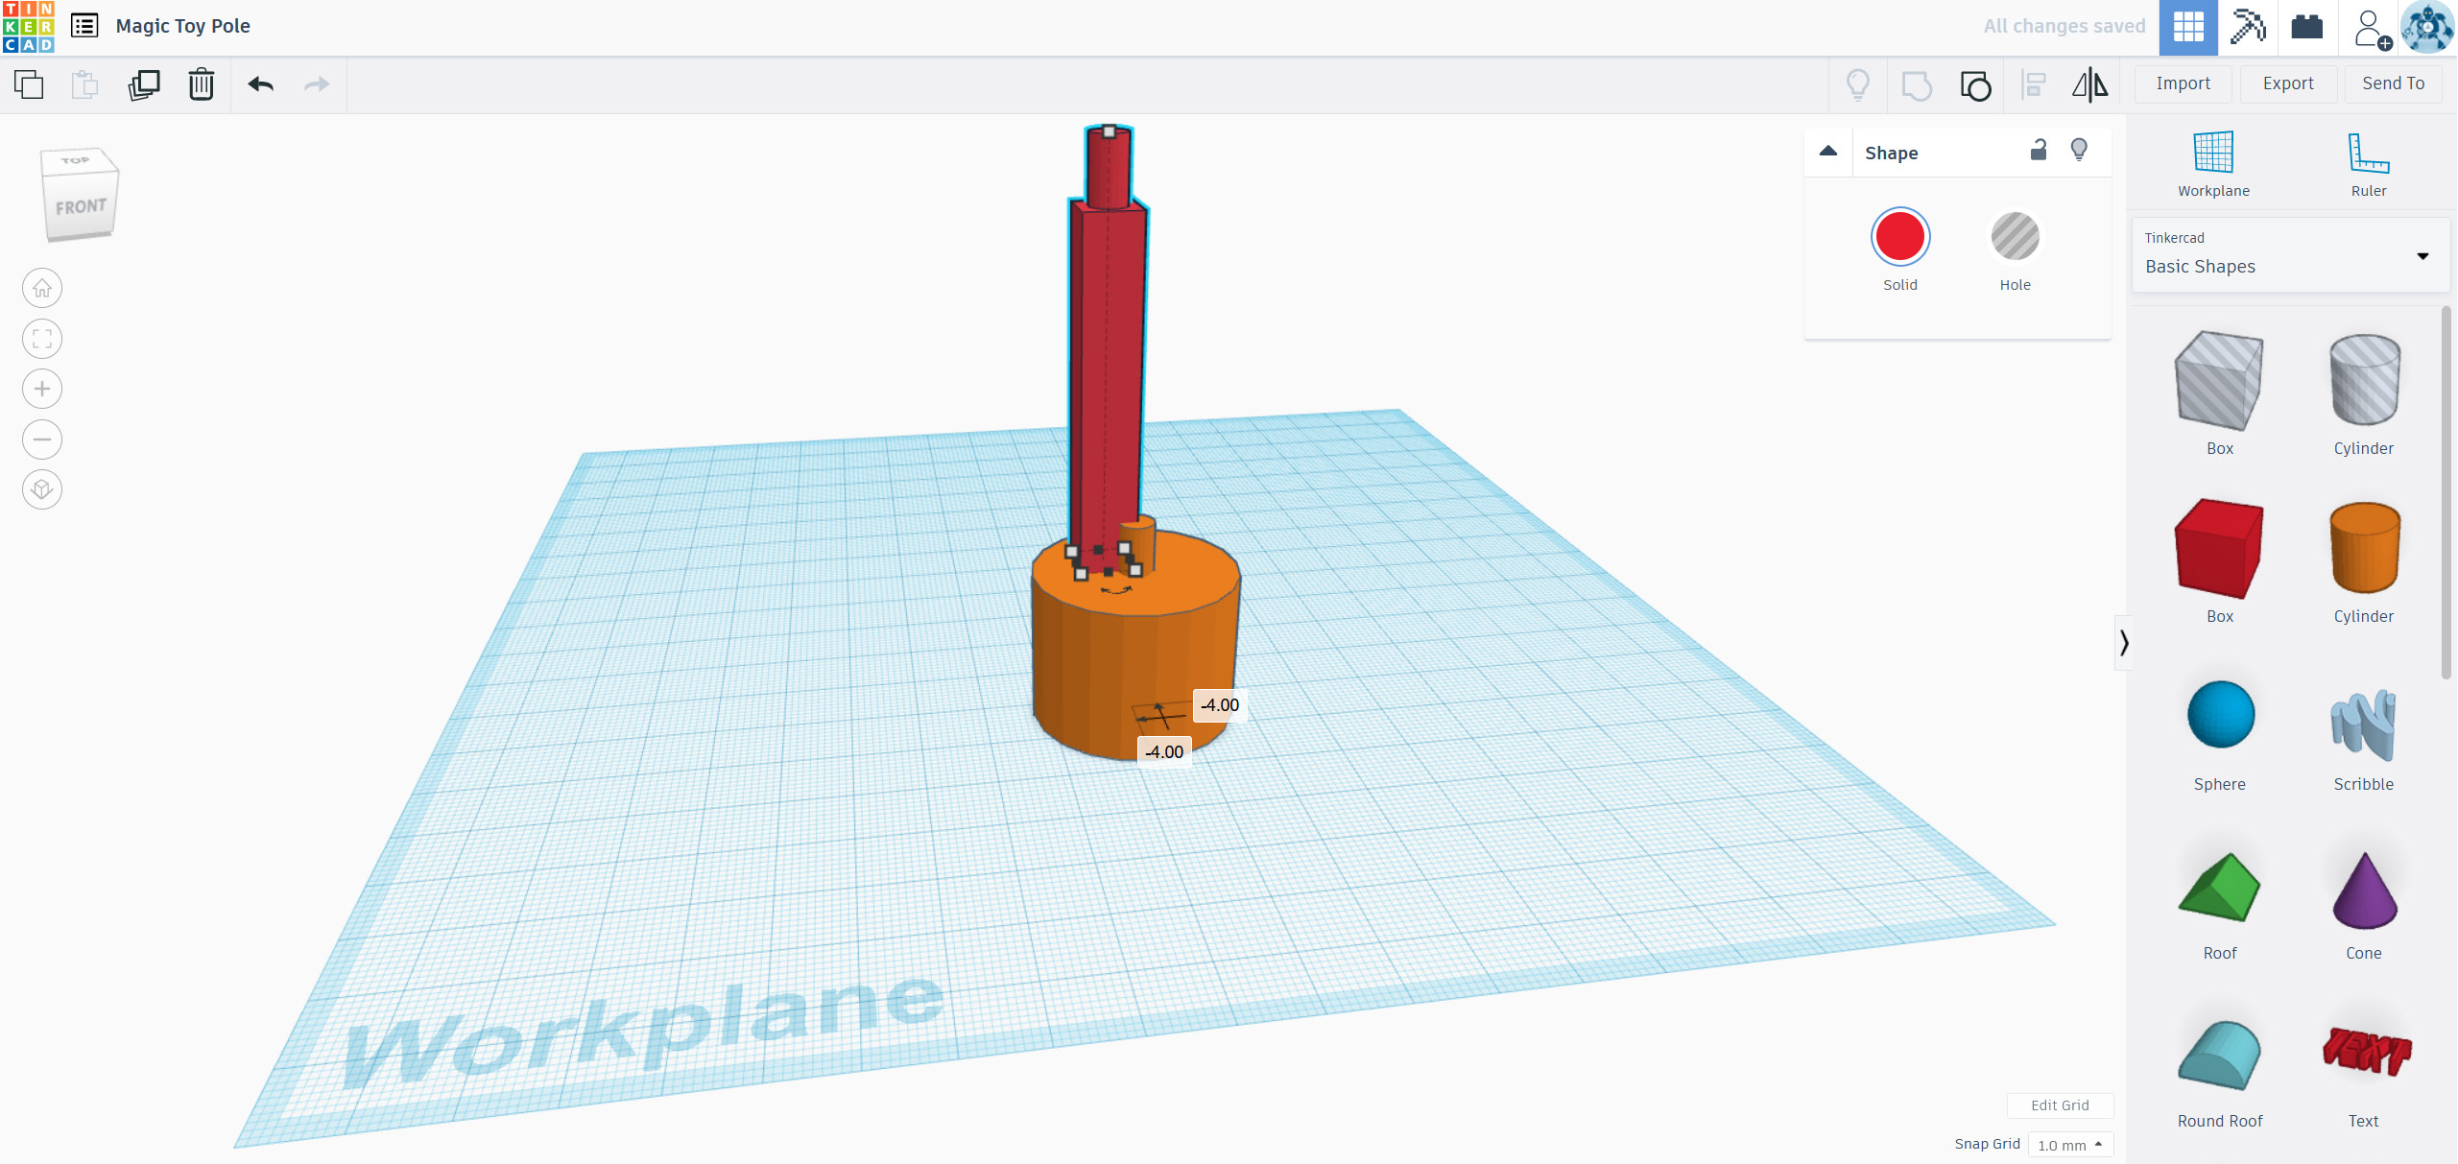Open the Export menu

(2287, 83)
